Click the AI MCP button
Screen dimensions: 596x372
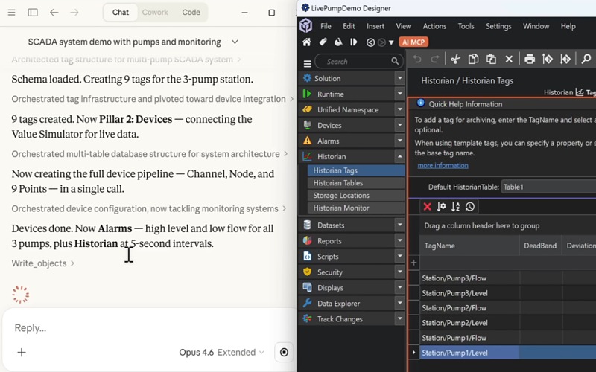click(x=413, y=42)
